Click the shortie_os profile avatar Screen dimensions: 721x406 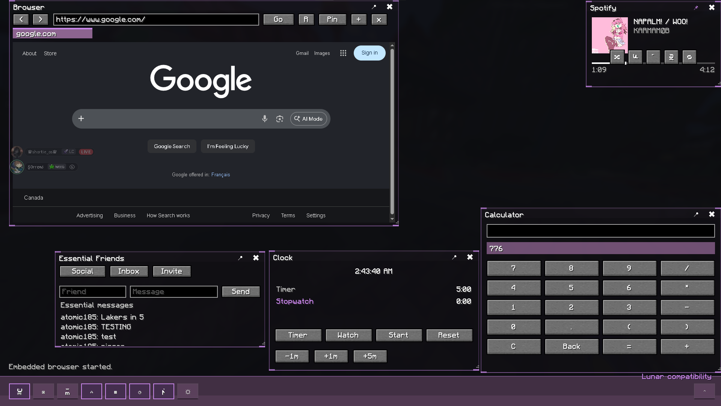point(17,152)
